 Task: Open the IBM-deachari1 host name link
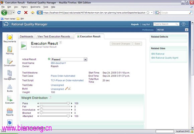pos(58,63)
